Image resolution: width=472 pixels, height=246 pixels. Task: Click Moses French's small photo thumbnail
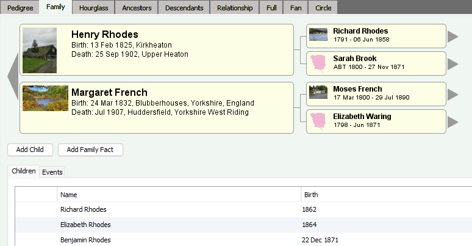(318, 93)
